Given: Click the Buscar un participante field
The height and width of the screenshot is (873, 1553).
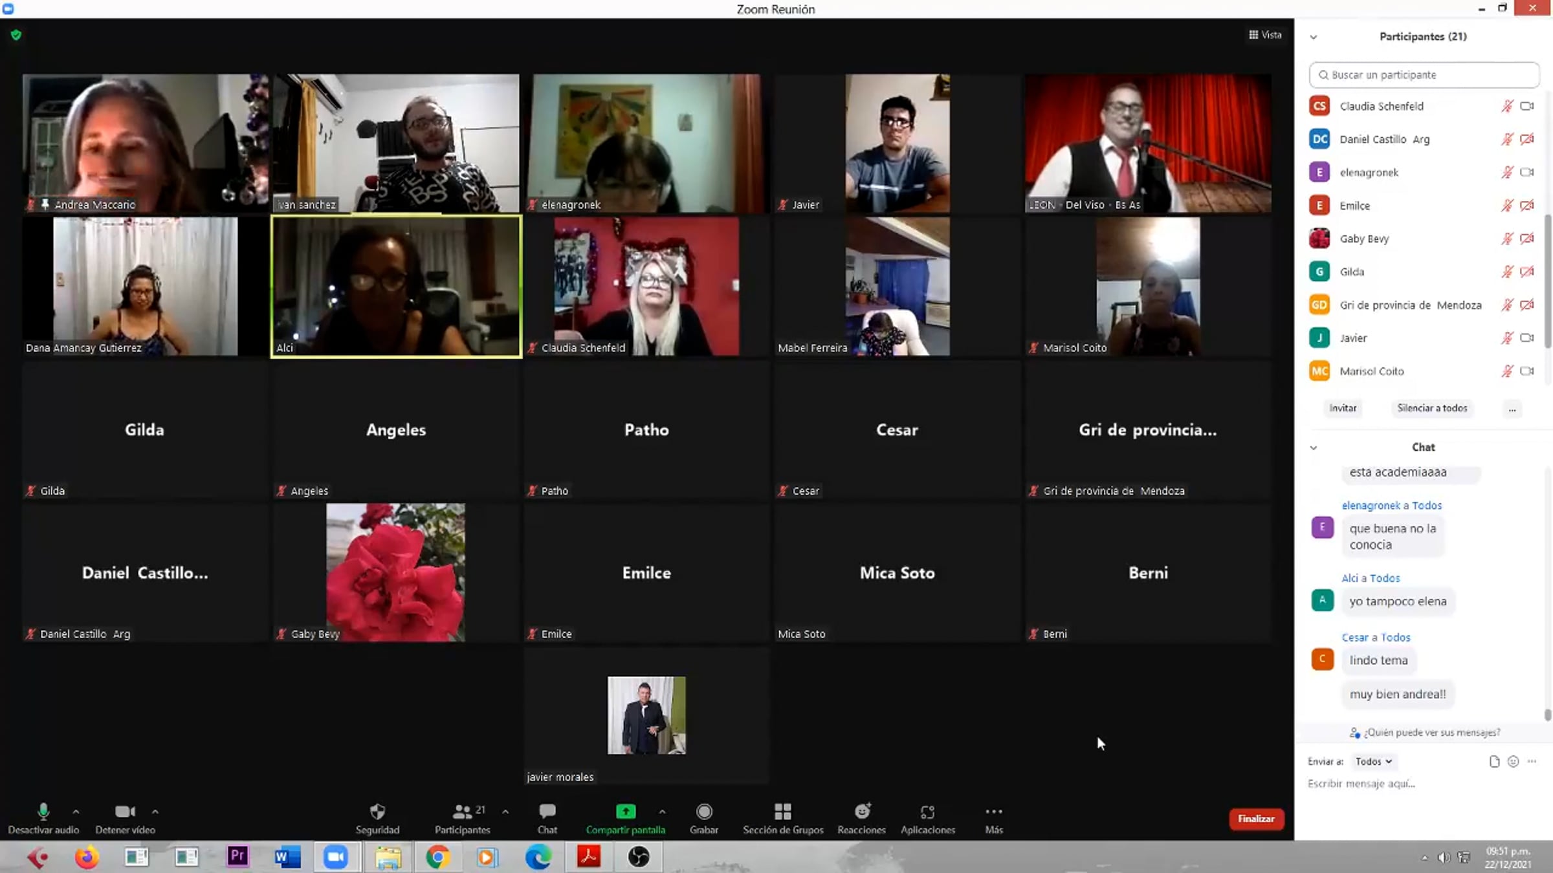Looking at the screenshot, I should click(x=1424, y=75).
